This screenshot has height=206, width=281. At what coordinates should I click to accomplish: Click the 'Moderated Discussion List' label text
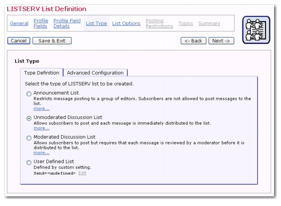[x=64, y=137]
